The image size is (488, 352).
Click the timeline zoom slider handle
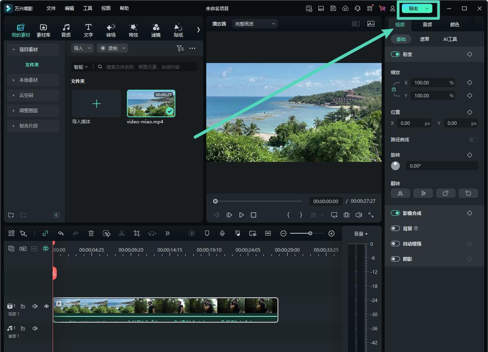click(x=310, y=233)
